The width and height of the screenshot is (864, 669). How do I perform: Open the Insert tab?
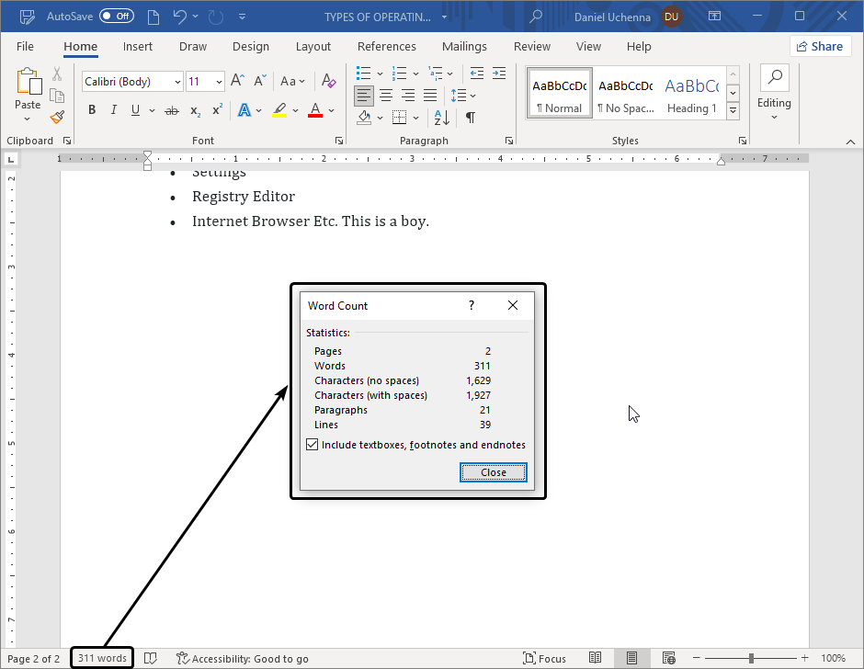coord(138,47)
